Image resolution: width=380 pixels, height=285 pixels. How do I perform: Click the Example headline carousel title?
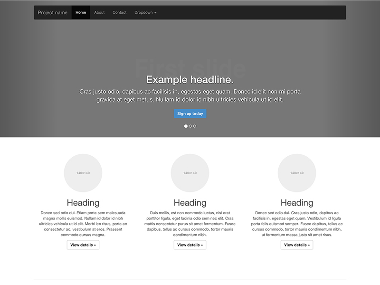190,79
